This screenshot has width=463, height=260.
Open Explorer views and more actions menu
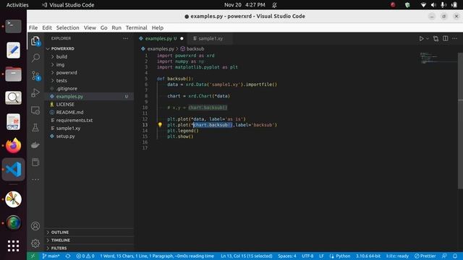coord(125,38)
